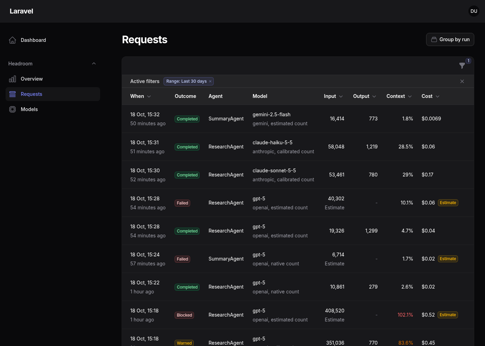485x346 pixels.
Task: Click the gemini-2.5-flash model name
Action: coord(272,115)
